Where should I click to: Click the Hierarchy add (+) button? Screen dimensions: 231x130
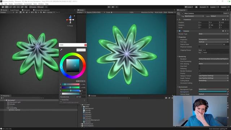click(1, 98)
